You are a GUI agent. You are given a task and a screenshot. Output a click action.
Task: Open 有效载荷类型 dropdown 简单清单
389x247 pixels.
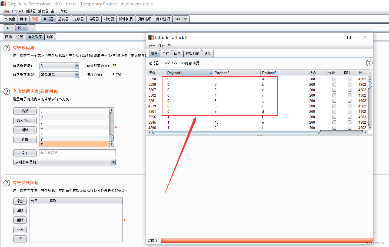tap(59, 75)
